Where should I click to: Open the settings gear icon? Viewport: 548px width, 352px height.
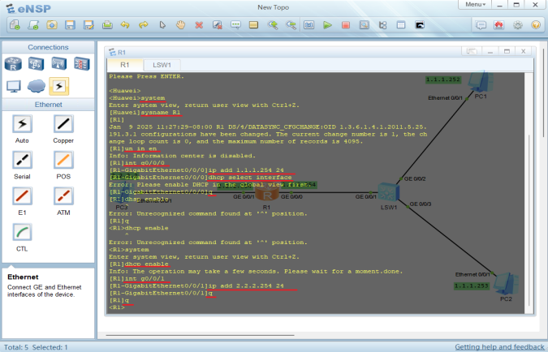pyautogui.click(x=518, y=25)
